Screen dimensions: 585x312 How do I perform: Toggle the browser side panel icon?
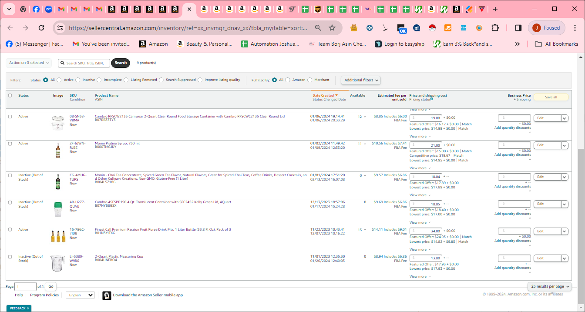(x=518, y=28)
